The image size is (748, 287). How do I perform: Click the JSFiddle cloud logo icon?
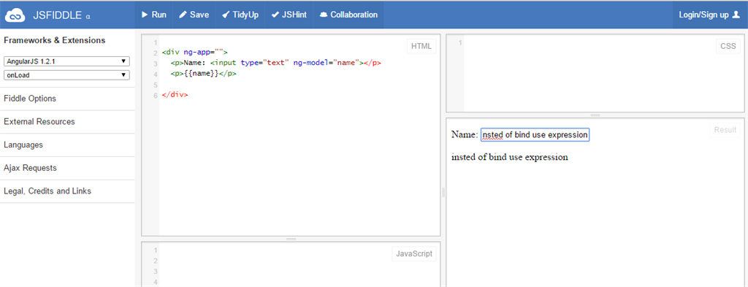pos(15,15)
